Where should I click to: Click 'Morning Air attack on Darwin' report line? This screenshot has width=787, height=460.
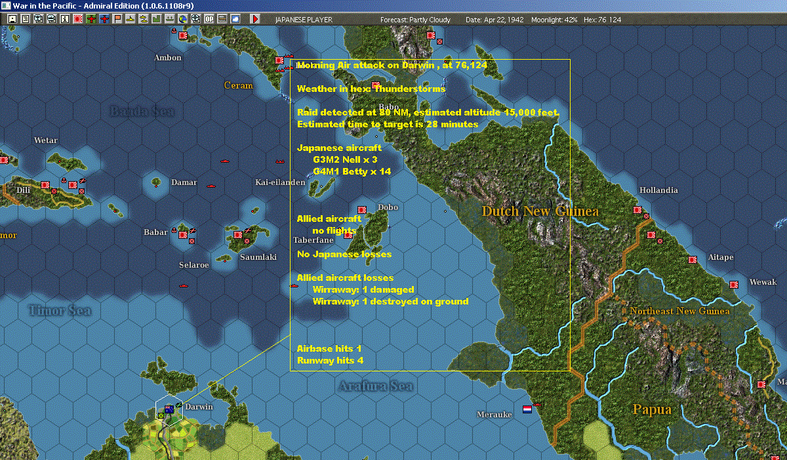(x=392, y=66)
